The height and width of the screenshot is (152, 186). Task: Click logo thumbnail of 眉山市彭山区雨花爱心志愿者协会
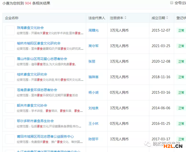10,61
